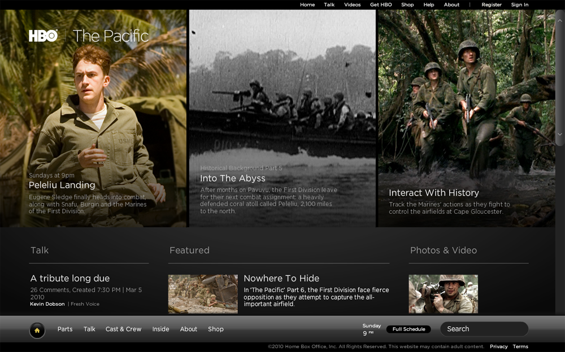
Task: Click Historical Background Part 5 label
Action: [x=241, y=168]
